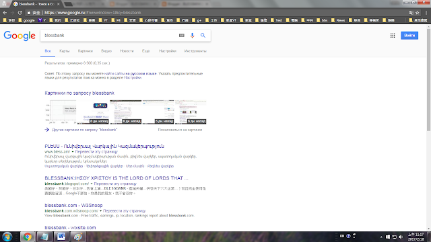The height and width of the screenshot is (242, 431).
Task: Click the blue 'Войти' sign-in button
Action: [x=409, y=36]
